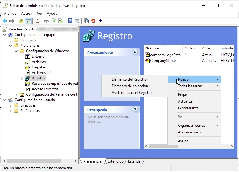Sort list by Acción column header
Screen dimensions: 239x172
coord(209,48)
